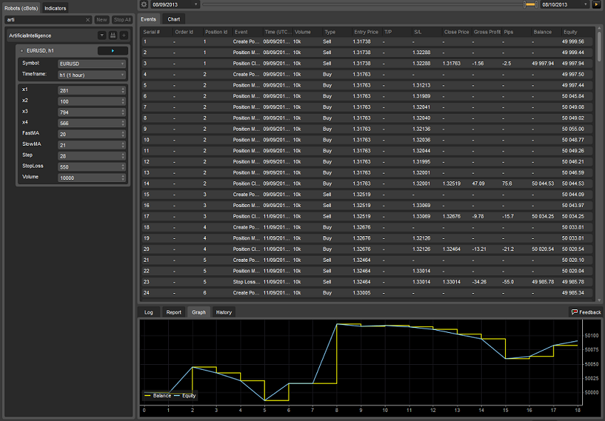This screenshot has width=605, height=421.
Task: Click the events scrollbar down arrow
Action: 599,300
